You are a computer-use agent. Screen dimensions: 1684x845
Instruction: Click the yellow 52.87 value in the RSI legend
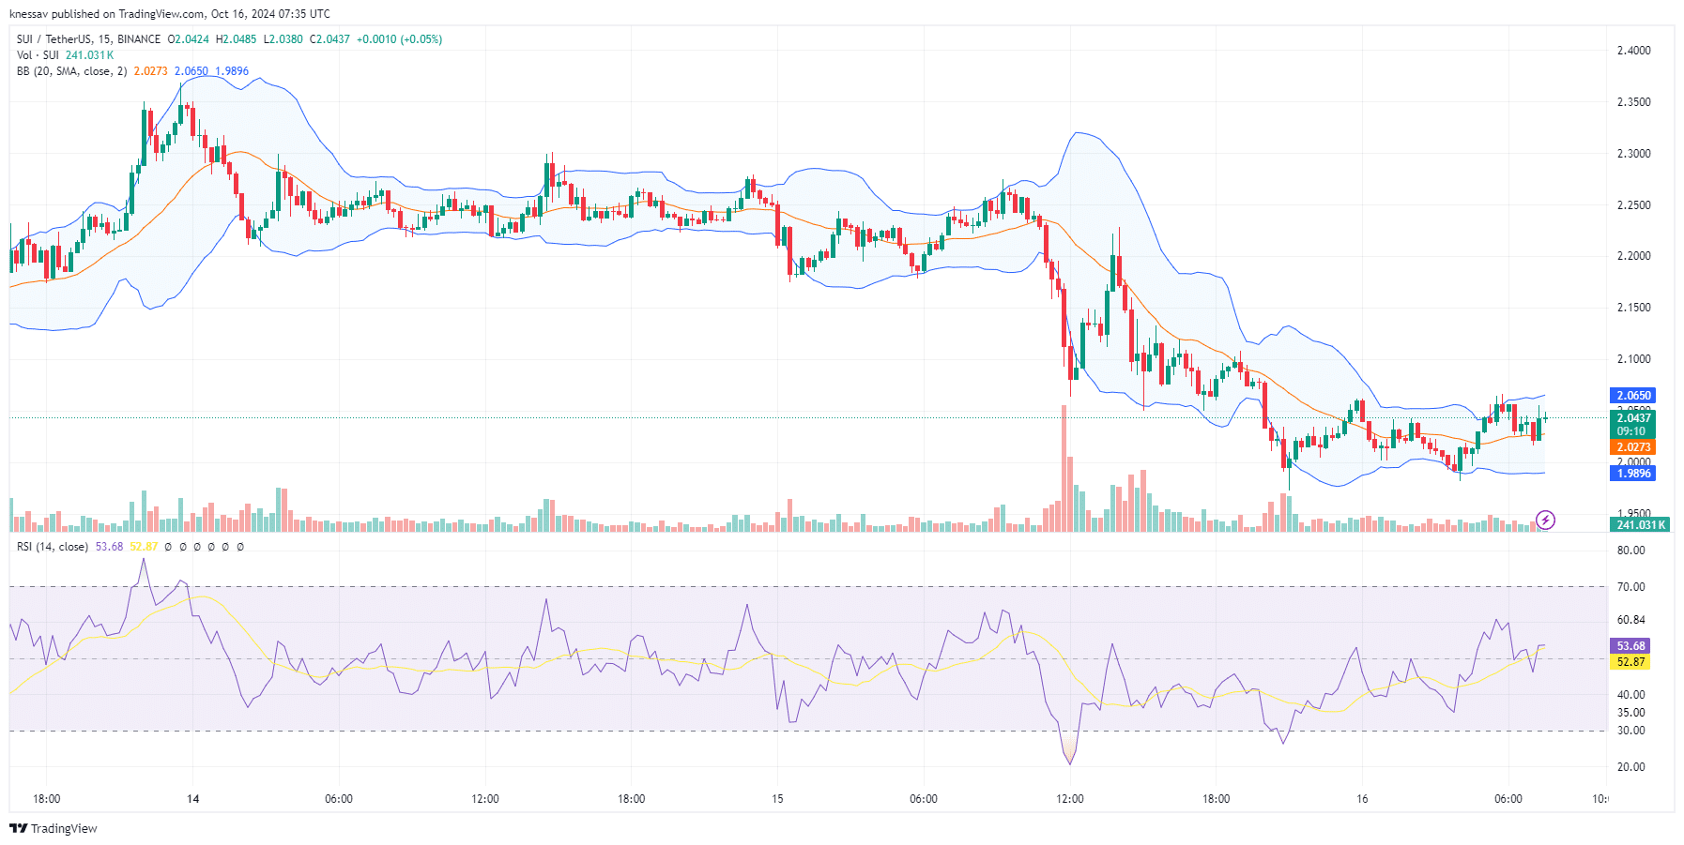tap(144, 547)
